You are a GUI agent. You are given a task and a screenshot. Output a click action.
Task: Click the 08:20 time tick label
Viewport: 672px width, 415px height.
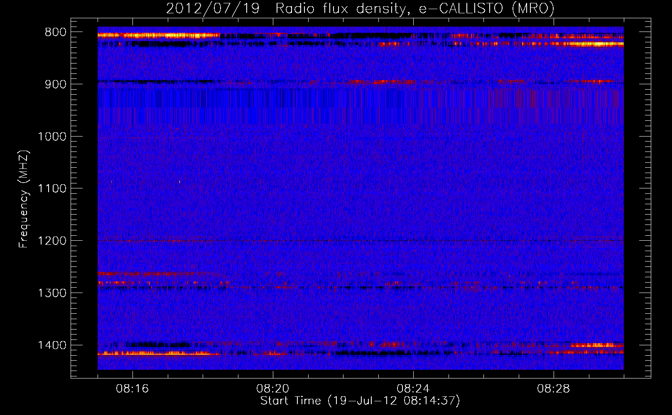(273, 389)
